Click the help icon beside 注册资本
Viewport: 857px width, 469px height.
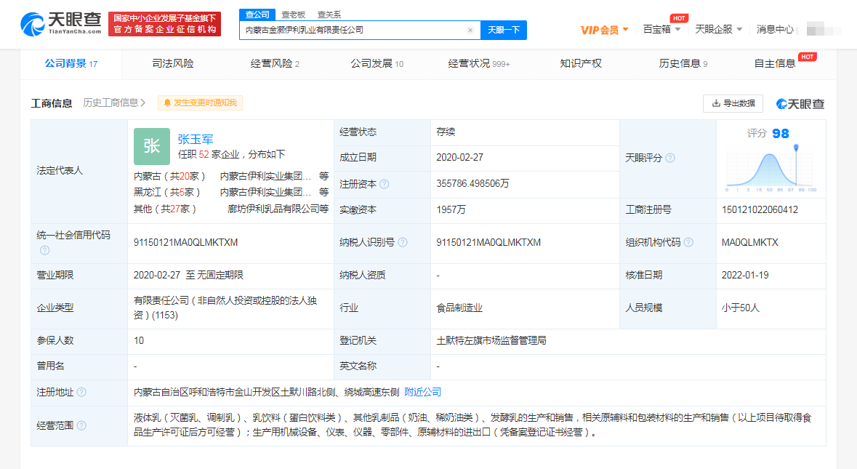coord(384,184)
